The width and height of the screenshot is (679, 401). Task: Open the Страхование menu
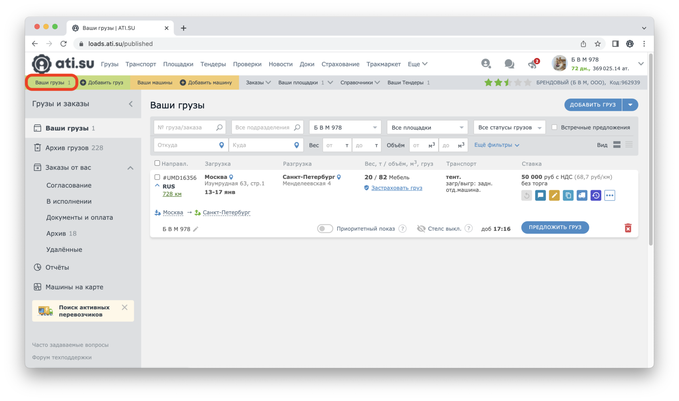coord(340,64)
